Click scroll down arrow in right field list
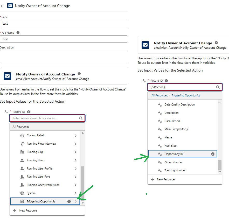 [220, 172]
